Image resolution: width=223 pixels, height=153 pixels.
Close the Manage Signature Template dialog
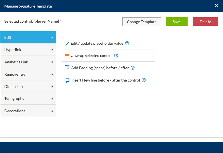(217, 6)
